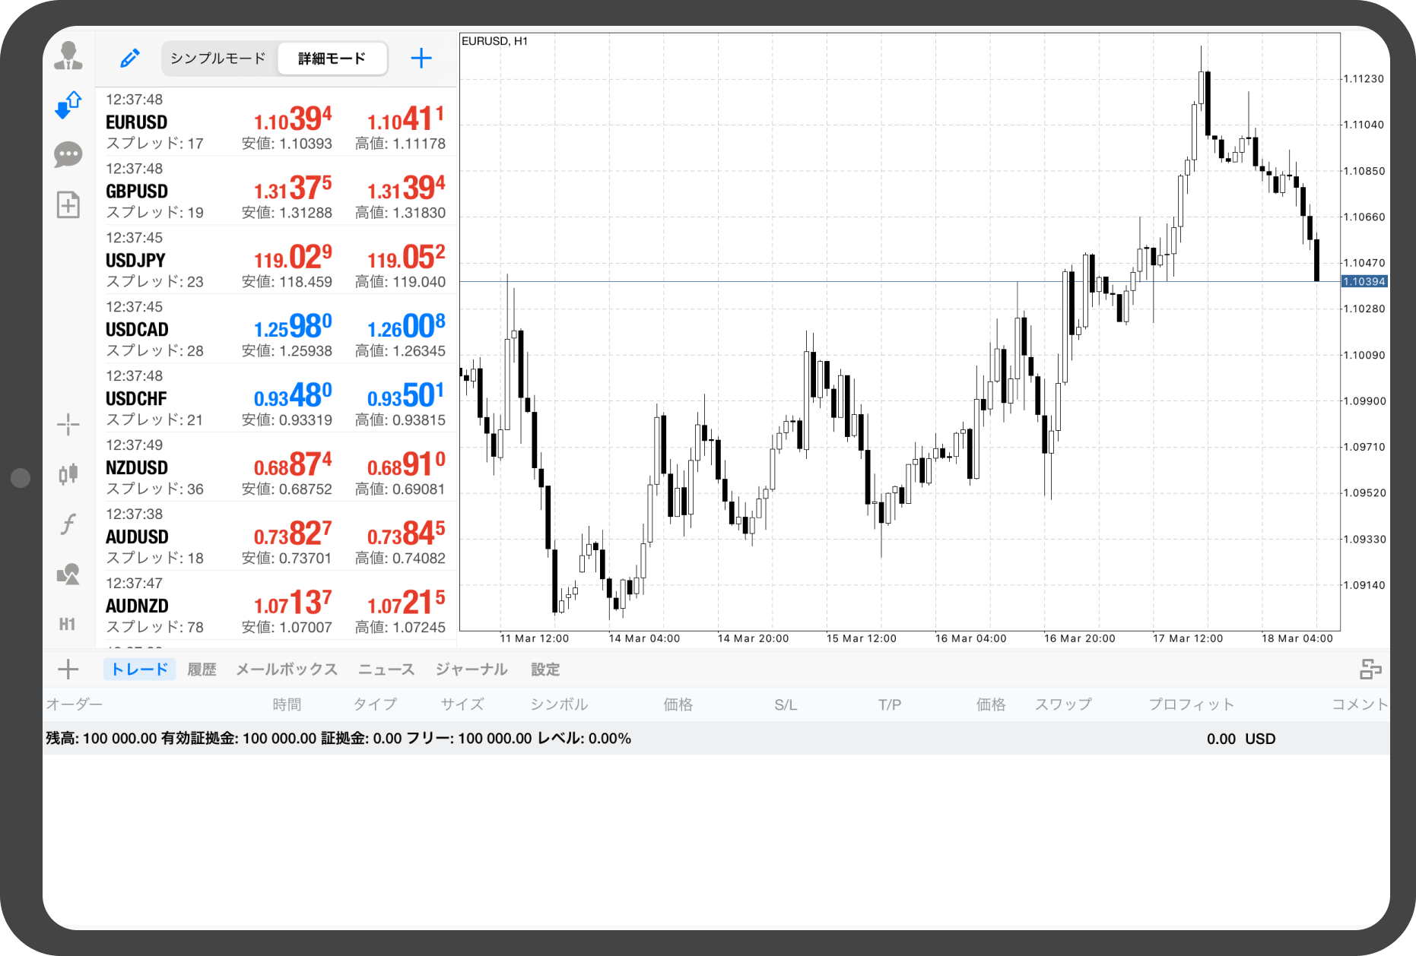Switch to 詳細モード view
The image size is (1416, 956).
[332, 59]
